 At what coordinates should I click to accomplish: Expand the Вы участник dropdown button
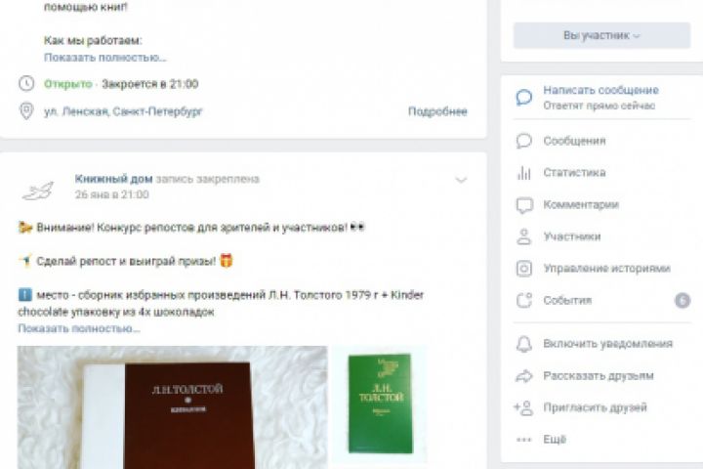pos(601,35)
